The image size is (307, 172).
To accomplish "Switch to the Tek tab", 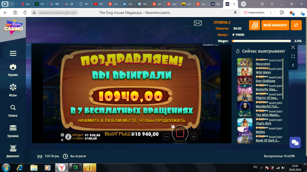I will tap(84, 4).
